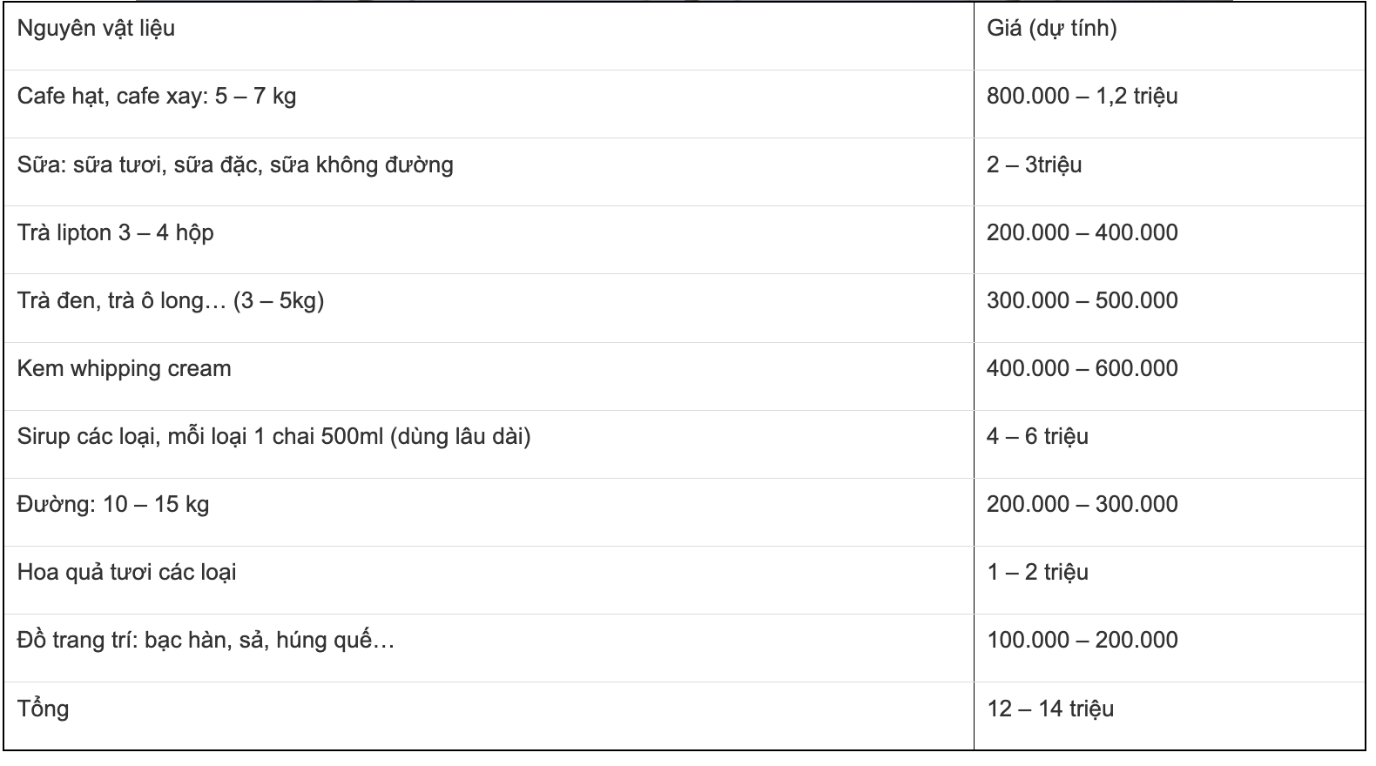1376x766 pixels.
Task: Click the "Đồ trang trí" cell
Action: click(206, 640)
